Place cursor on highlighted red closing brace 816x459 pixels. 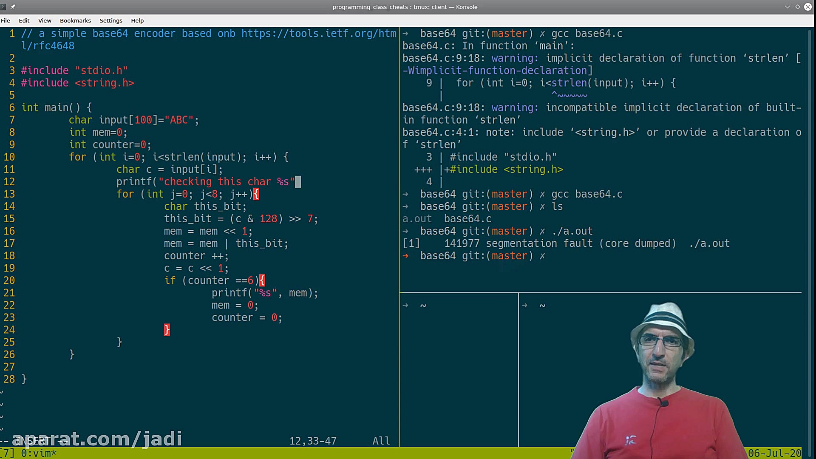(x=167, y=330)
